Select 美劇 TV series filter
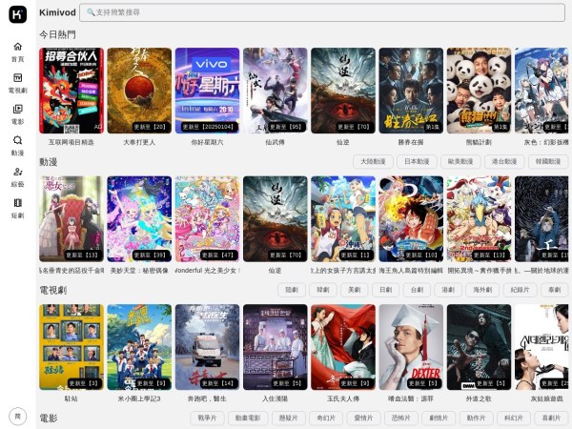Viewport: 572px width, 429px height. tap(354, 289)
